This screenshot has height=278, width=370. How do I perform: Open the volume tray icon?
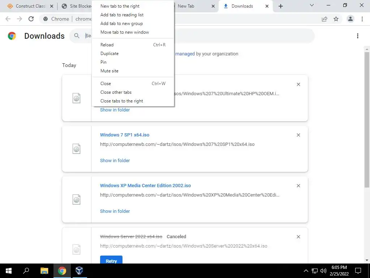[323, 271]
